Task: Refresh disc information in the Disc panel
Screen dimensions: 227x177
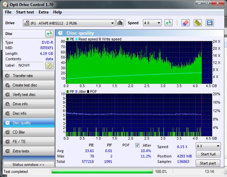Action: (x=49, y=34)
